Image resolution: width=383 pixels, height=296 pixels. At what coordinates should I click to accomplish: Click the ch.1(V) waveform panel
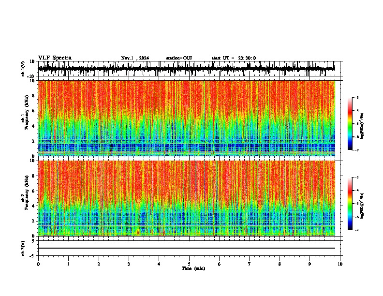(189, 69)
